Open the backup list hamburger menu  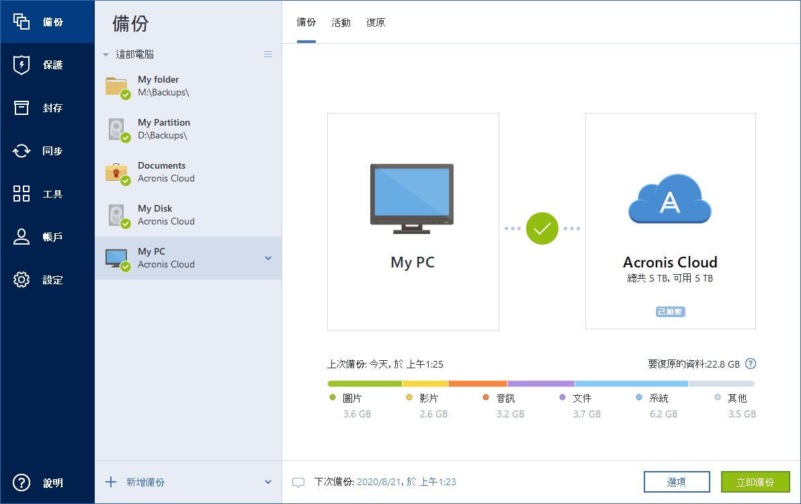tap(268, 54)
